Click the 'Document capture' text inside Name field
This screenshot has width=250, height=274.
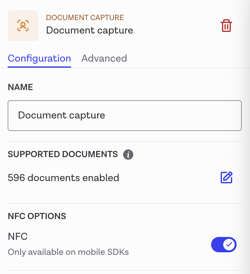click(x=62, y=115)
